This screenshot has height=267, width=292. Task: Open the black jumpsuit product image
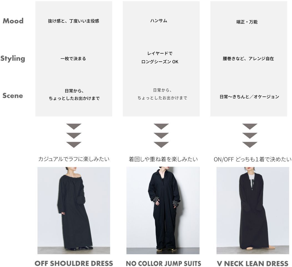pos(163,210)
